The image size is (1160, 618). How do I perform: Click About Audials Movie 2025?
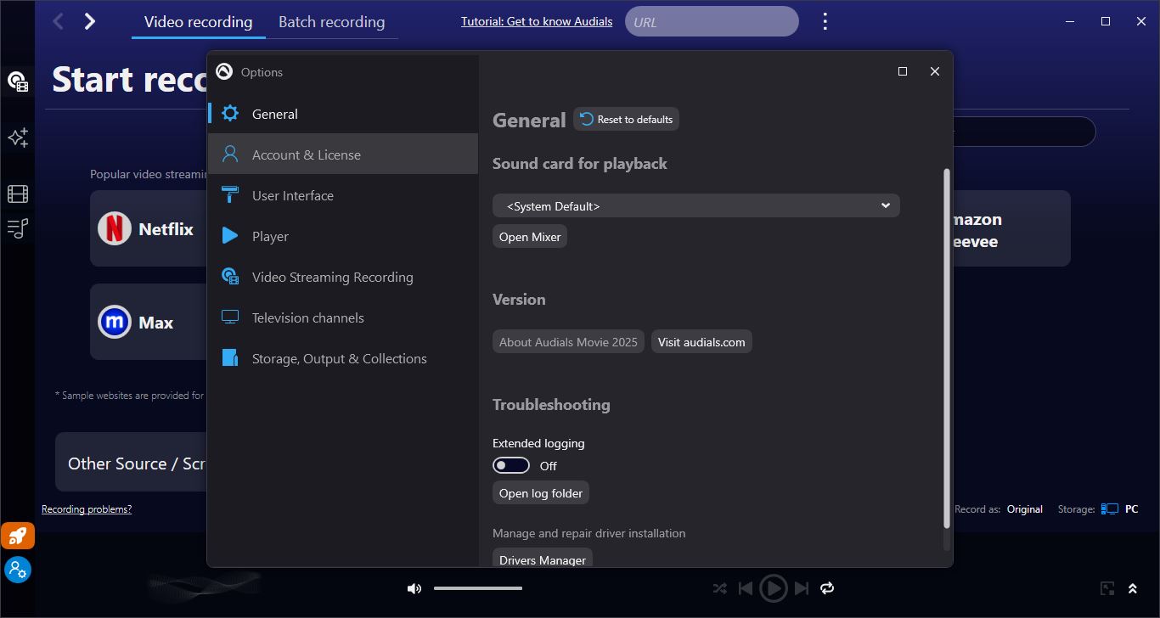568,342
